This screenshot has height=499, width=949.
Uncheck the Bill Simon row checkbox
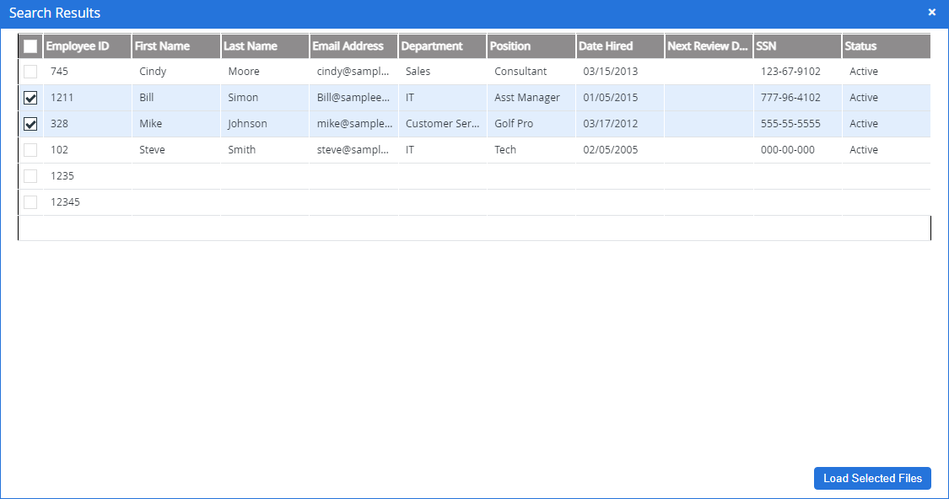click(x=30, y=98)
